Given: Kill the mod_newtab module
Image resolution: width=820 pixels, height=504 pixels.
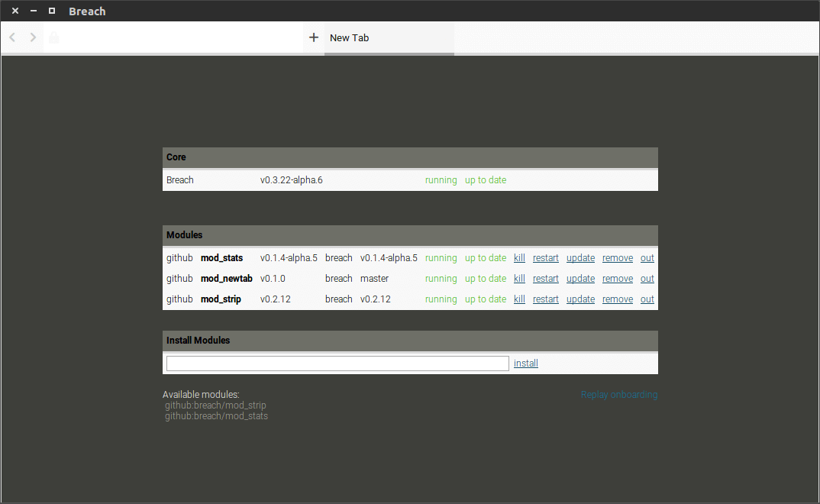Looking at the screenshot, I should (x=519, y=279).
